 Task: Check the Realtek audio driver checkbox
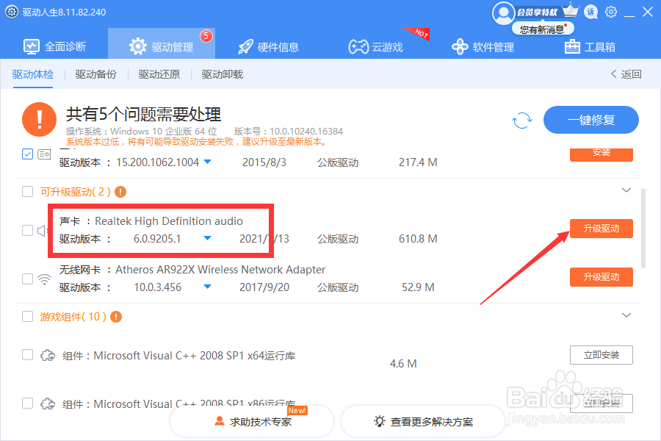coord(27,230)
